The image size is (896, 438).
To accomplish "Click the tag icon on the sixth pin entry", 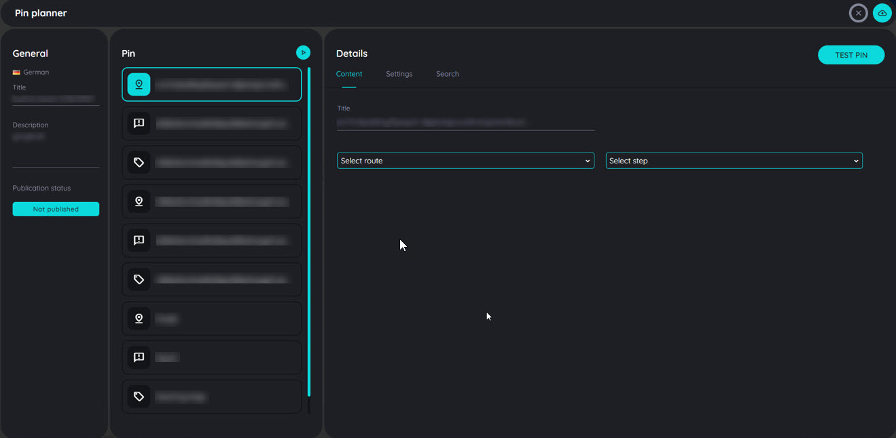I will pyautogui.click(x=139, y=279).
